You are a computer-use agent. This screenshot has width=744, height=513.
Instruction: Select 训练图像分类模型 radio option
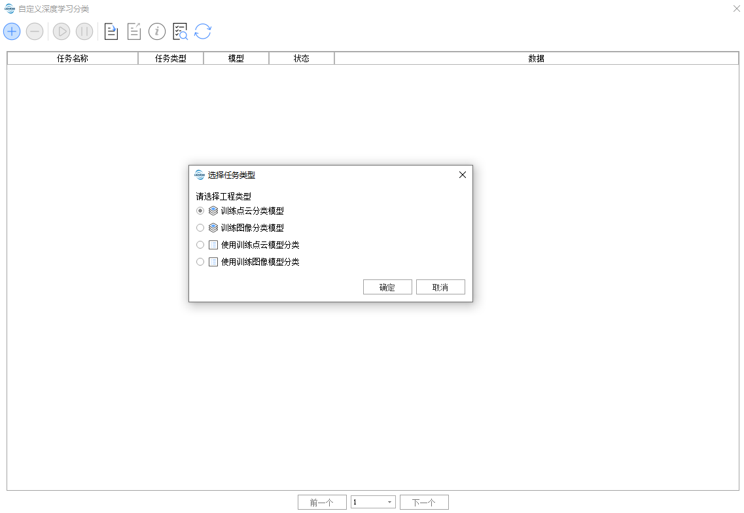coord(200,228)
